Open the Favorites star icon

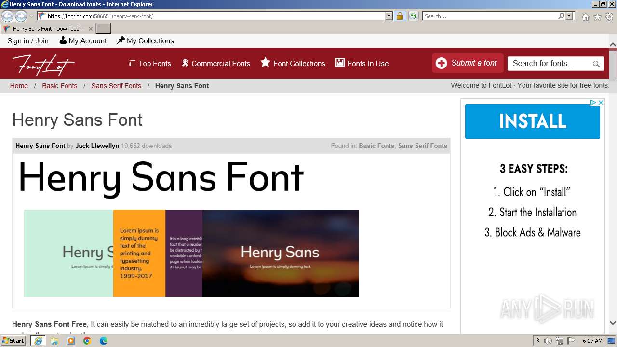(597, 17)
